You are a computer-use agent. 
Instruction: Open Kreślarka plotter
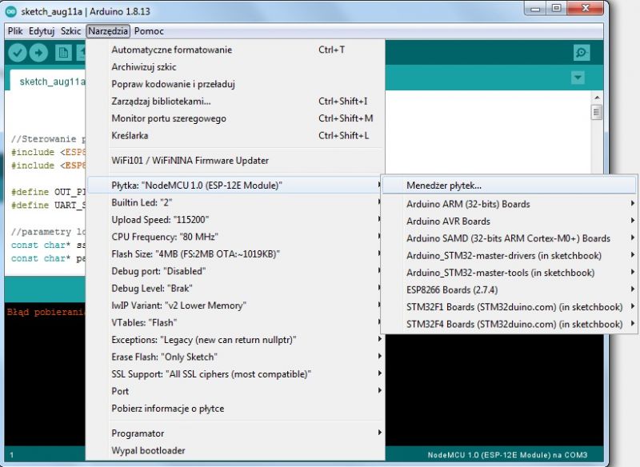click(x=236, y=135)
